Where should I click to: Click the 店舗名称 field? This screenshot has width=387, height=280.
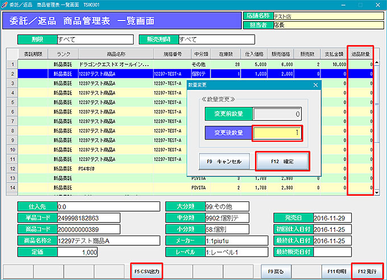click(328, 16)
